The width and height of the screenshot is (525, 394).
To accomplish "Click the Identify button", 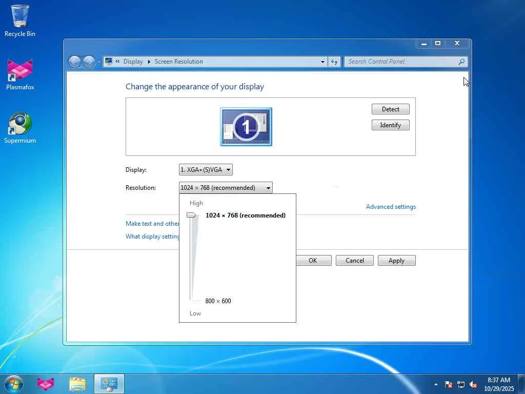I will [x=390, y=125].
